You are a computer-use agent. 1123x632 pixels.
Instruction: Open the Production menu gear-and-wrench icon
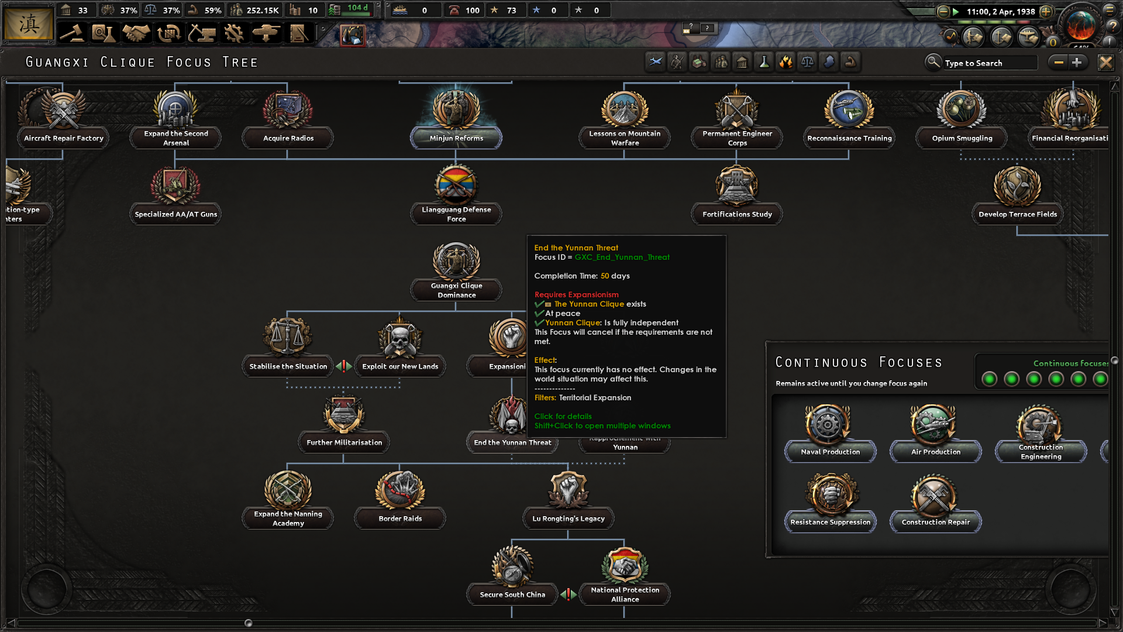235,33
